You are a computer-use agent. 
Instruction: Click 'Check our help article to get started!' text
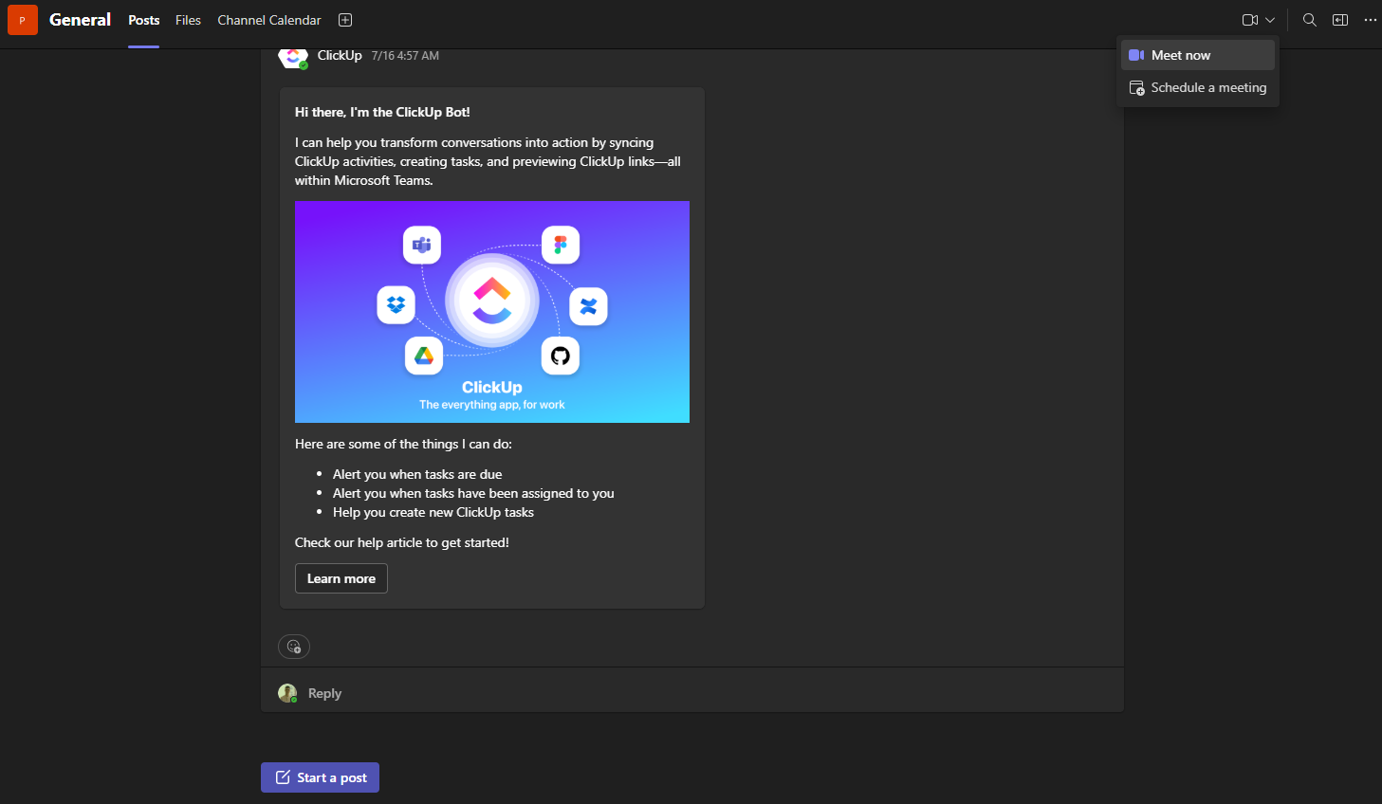pyautogui.click(x=402, y=542)
